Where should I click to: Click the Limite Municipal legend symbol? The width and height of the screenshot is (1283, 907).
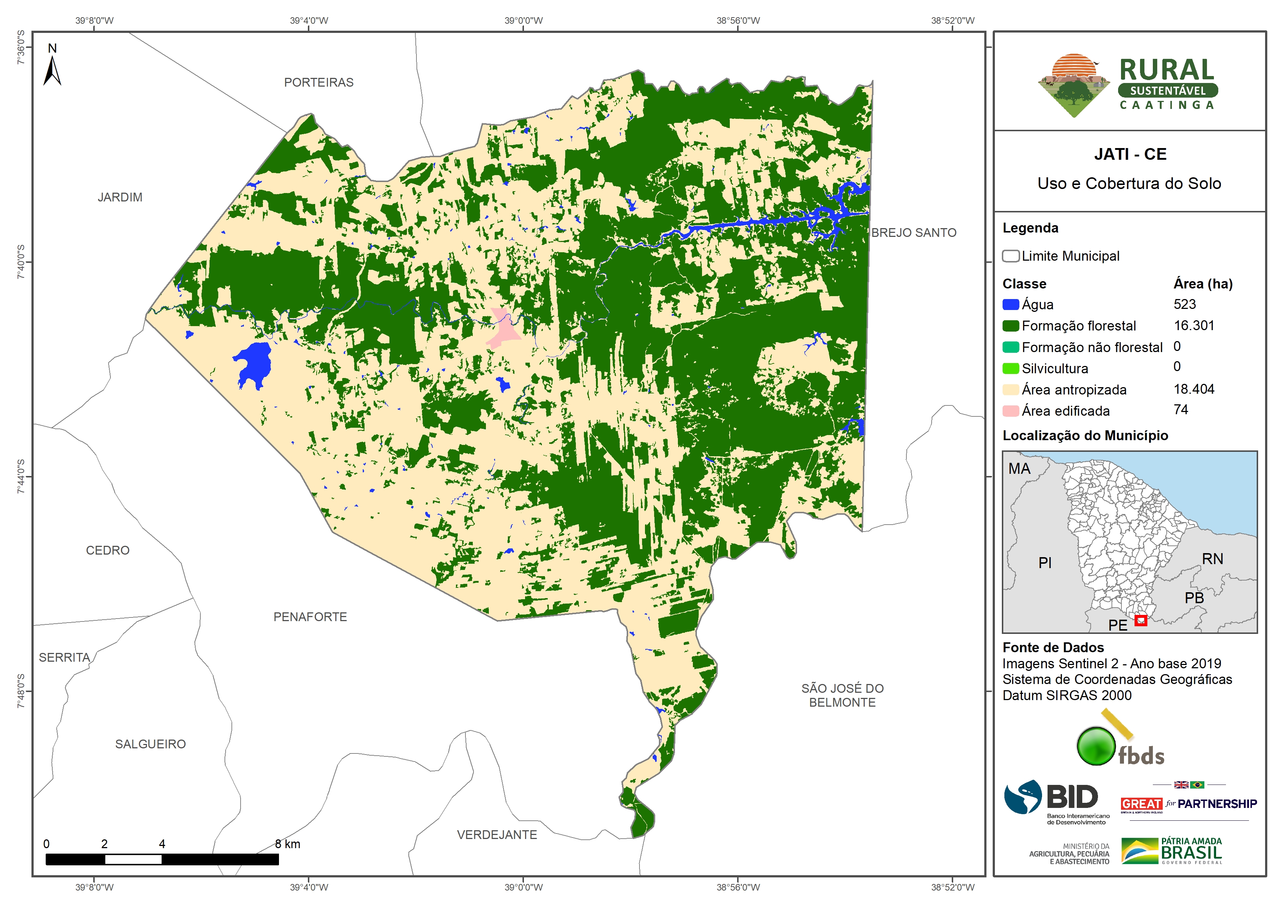coord(1010,256)
